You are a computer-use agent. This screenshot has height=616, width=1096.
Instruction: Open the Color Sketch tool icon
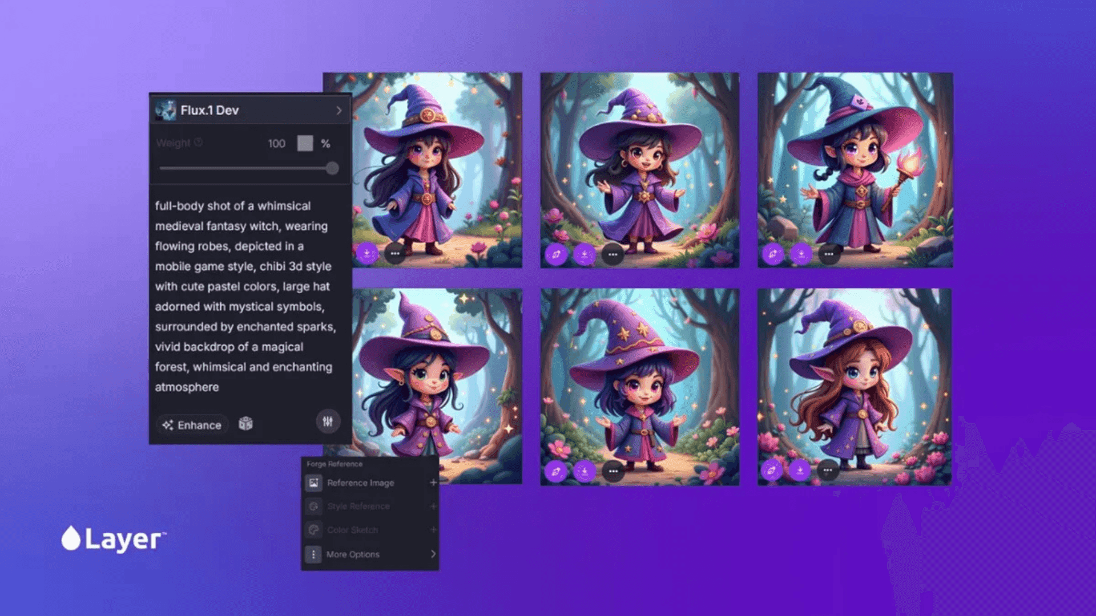point(313,530)
